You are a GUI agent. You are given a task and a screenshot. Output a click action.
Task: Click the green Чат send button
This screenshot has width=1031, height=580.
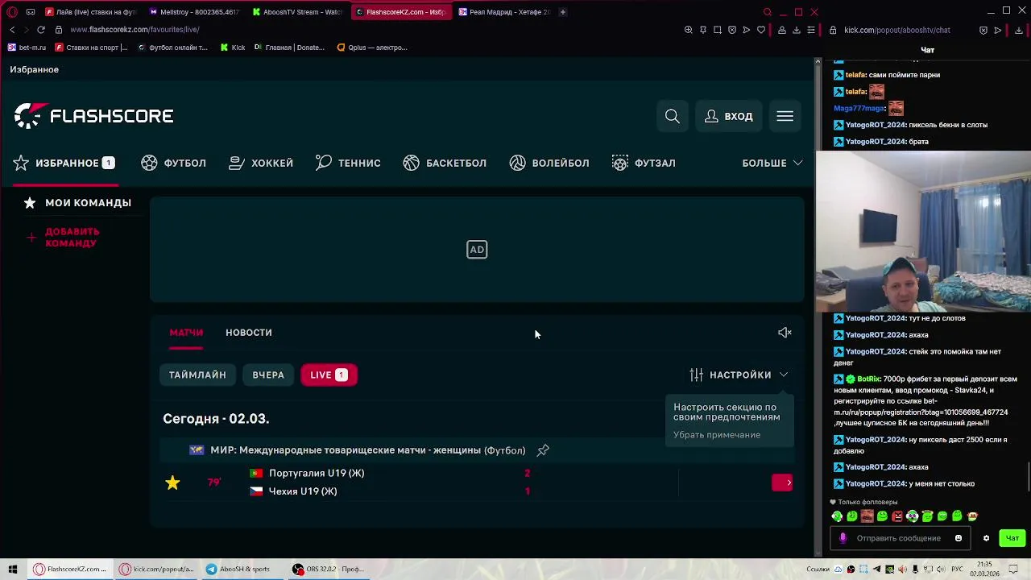[1012, 538]
